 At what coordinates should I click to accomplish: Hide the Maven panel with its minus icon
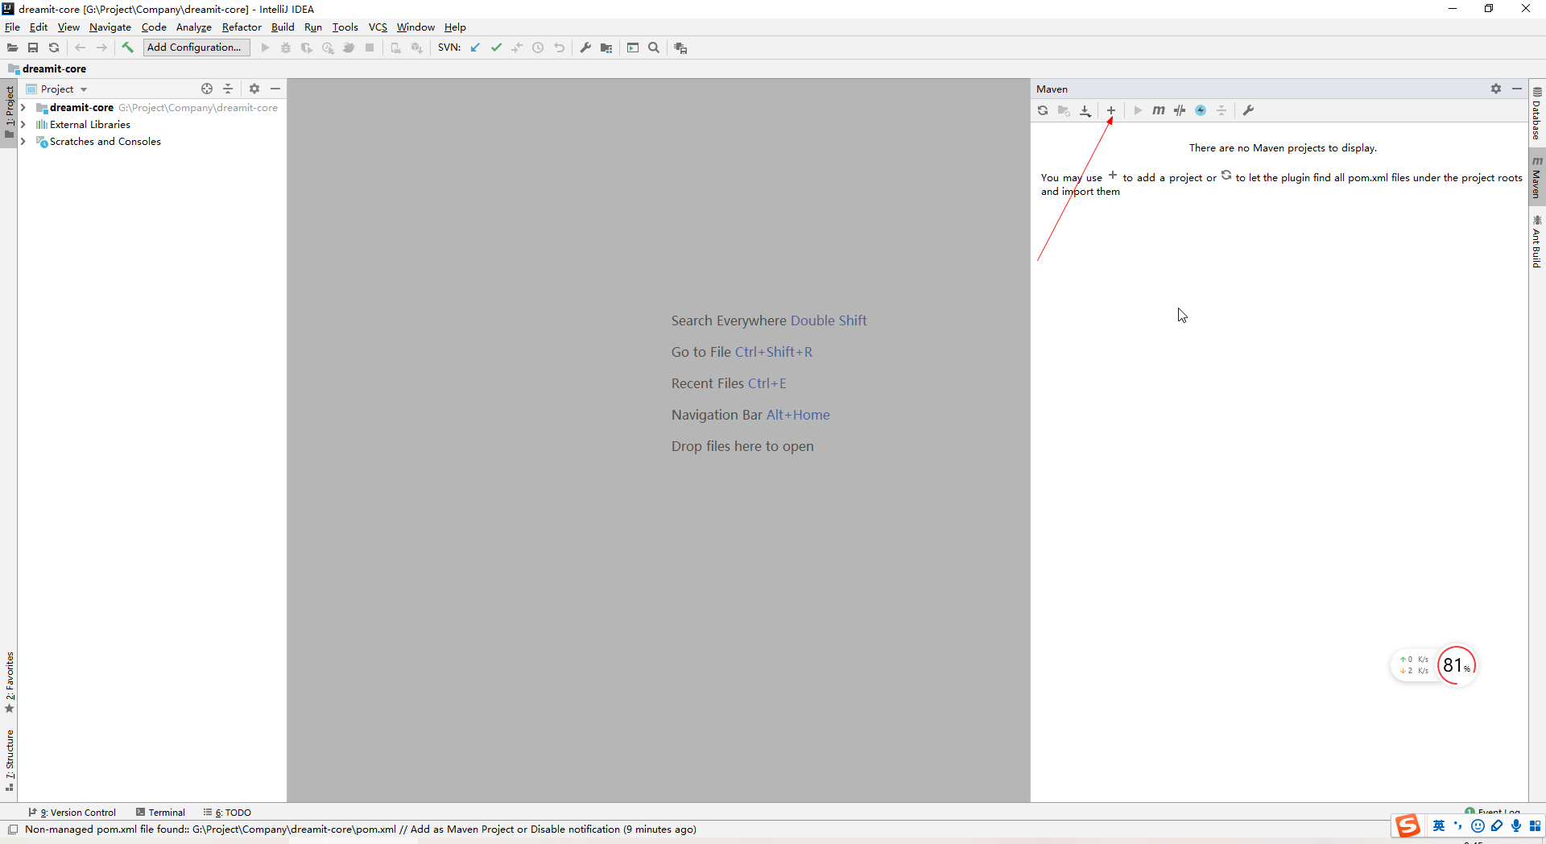pyautogui.click(x=1517, y=89)
